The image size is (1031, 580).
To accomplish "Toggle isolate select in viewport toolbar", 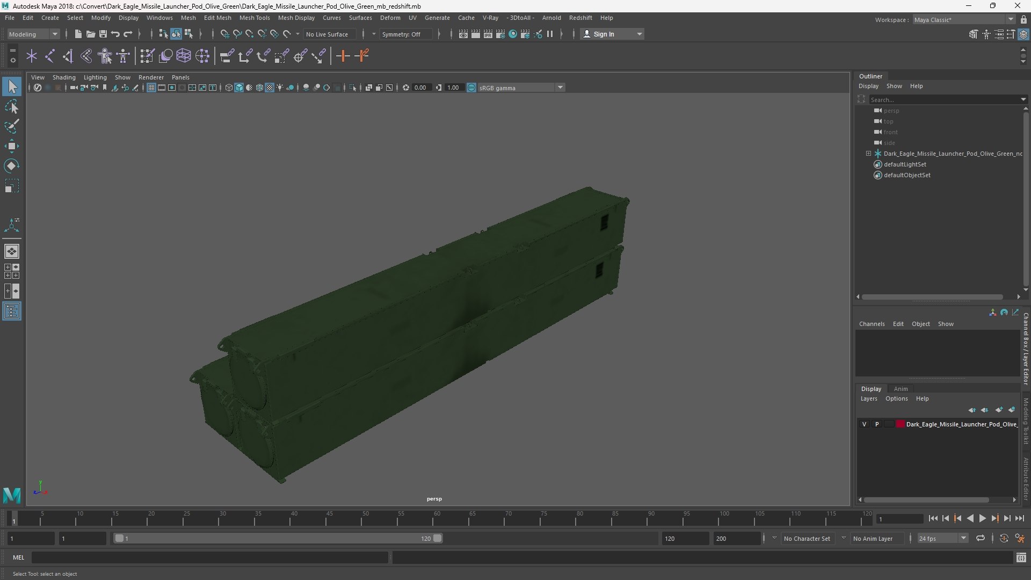I will pos(352,88).
